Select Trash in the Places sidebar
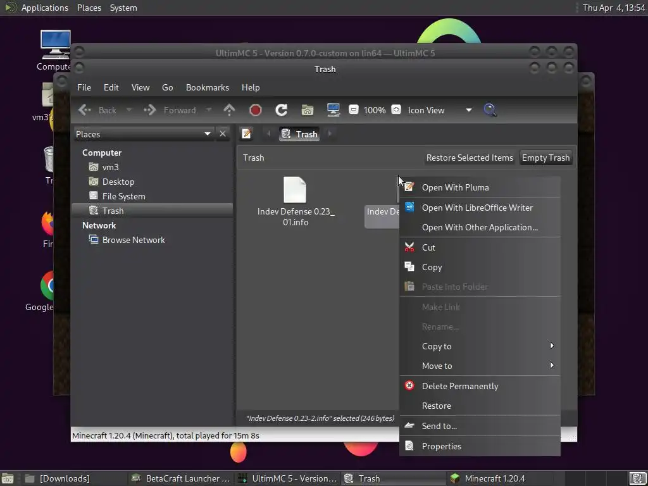The image size is (648, 486). (x=152, y=211)
